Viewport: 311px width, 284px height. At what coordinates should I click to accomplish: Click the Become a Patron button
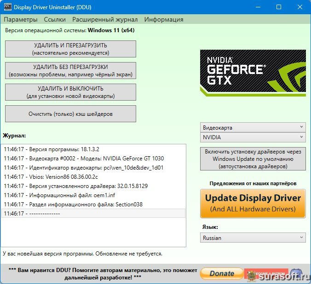pyautogui.click(x=266, y=273)
